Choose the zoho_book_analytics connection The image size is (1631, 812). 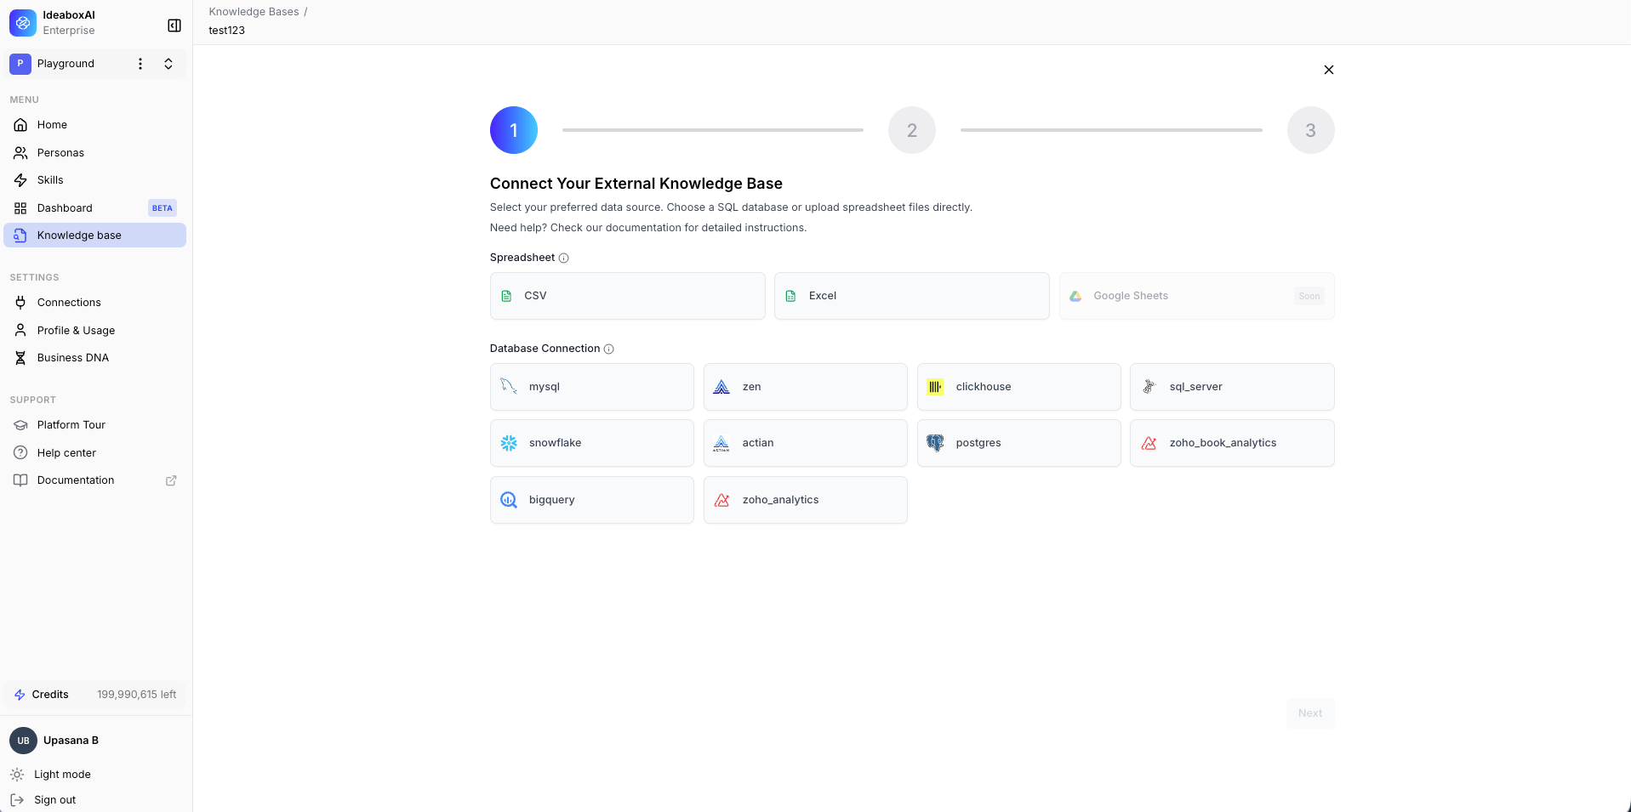[1232, 443]
